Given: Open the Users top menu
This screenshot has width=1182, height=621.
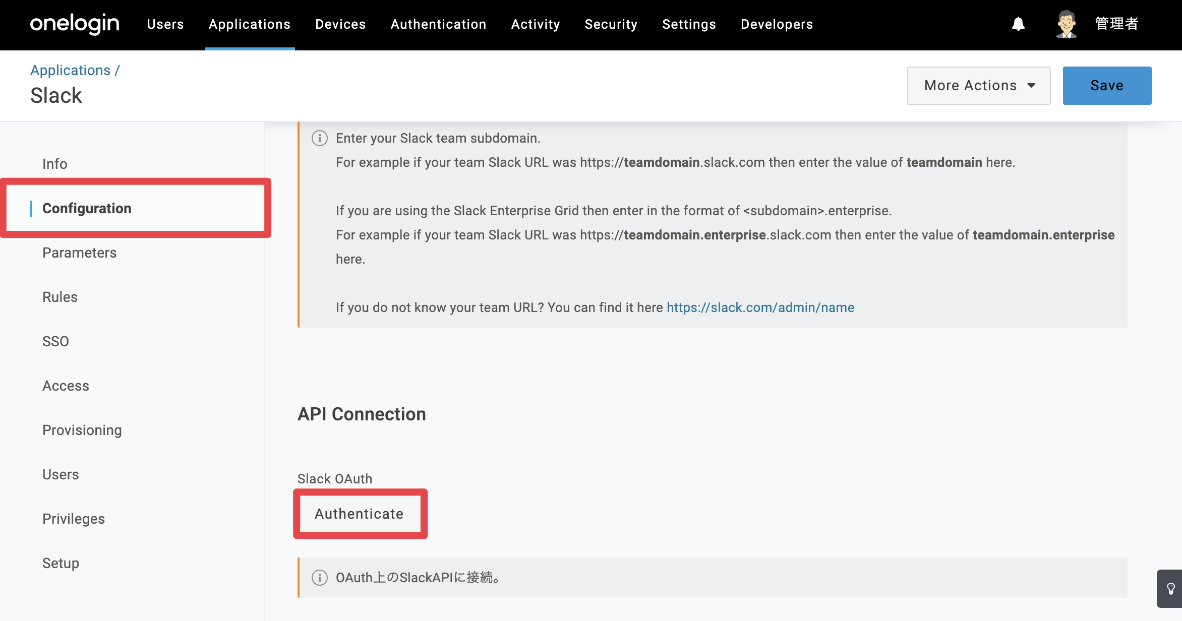Looking at the screenshot, I should point(165,24).
